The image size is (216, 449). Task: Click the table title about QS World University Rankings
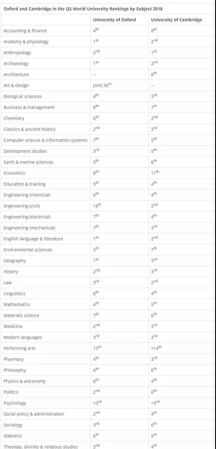83,9
